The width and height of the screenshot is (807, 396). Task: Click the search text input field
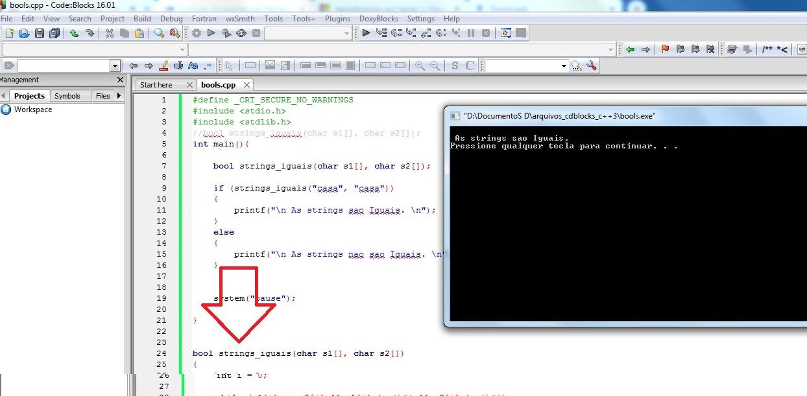click(64, 65)
